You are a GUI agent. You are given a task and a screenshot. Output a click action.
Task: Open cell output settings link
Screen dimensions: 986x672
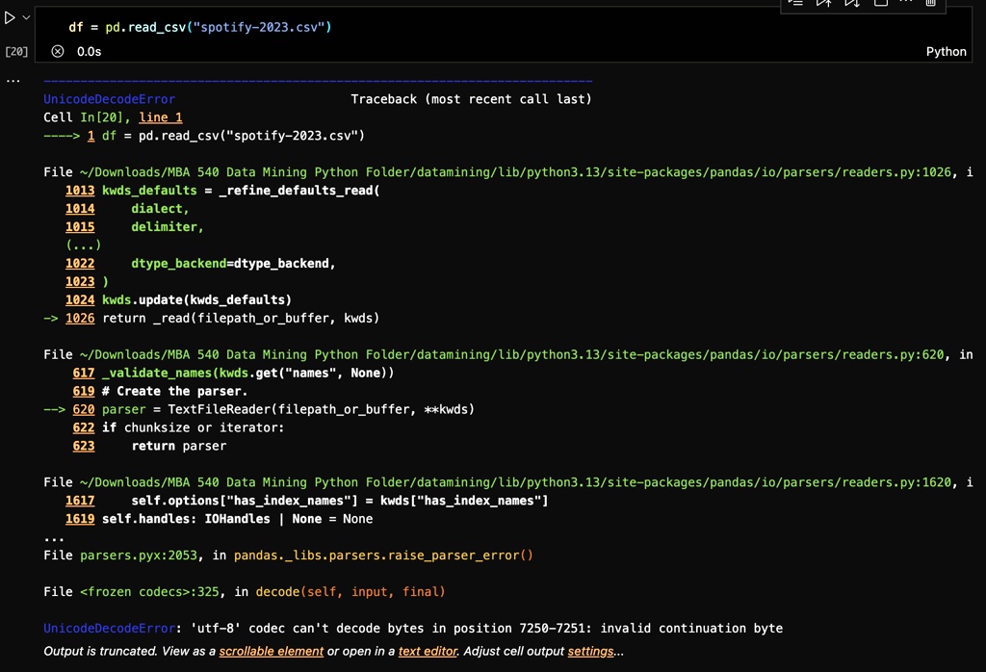click(x=589, y=651)
